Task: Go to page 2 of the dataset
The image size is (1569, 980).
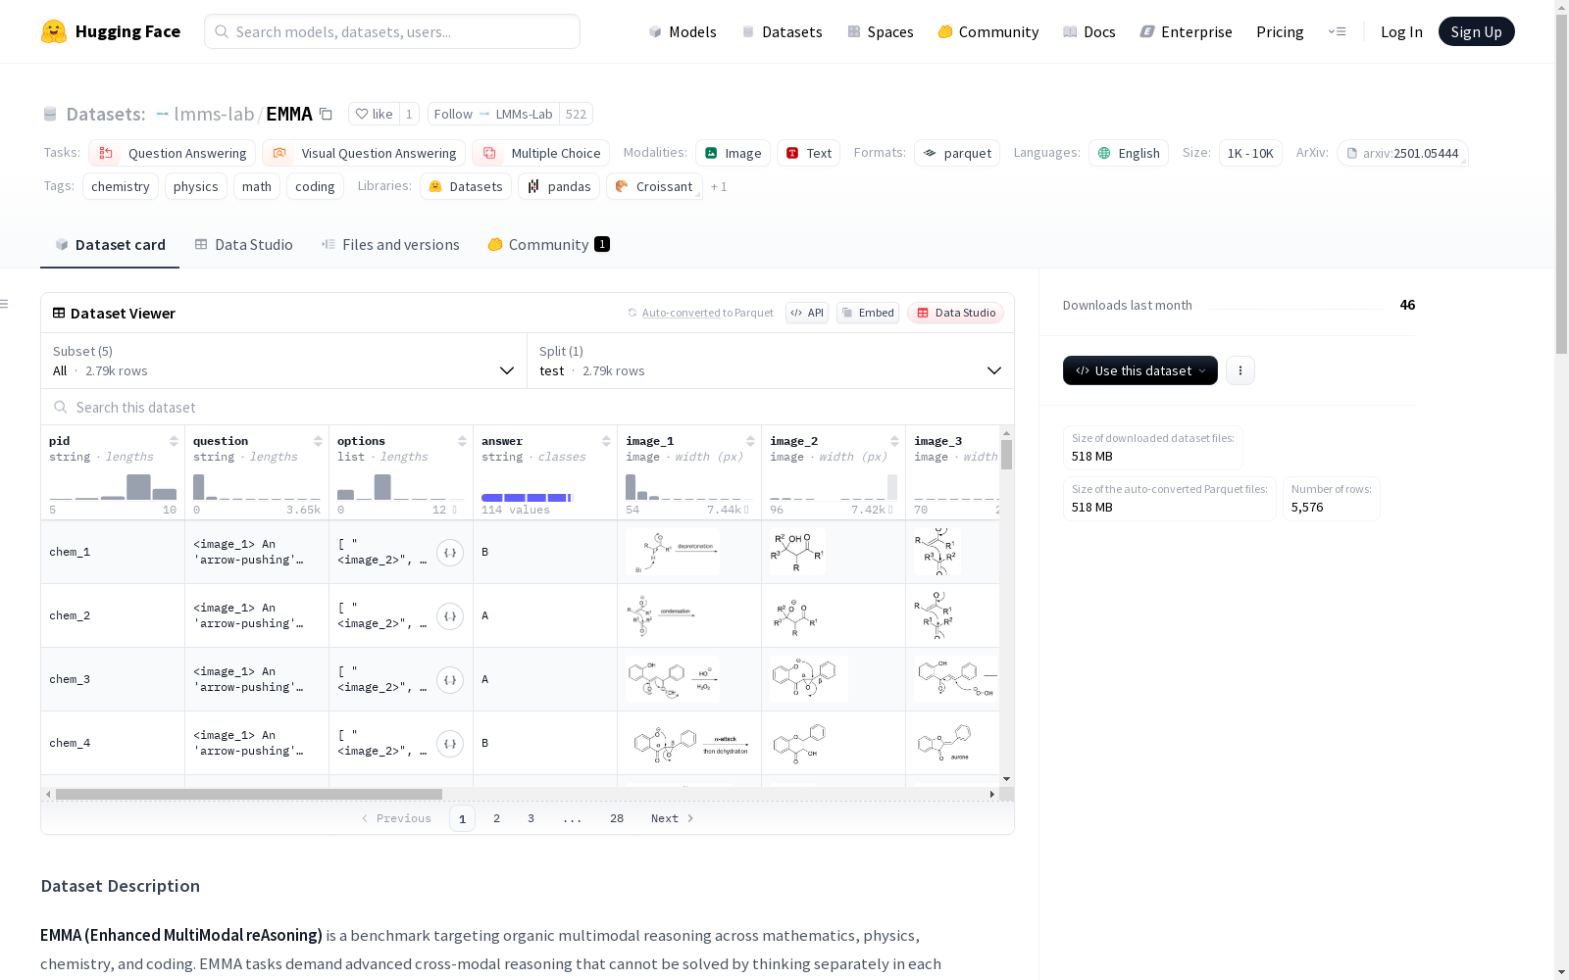Action: [496, 818]
